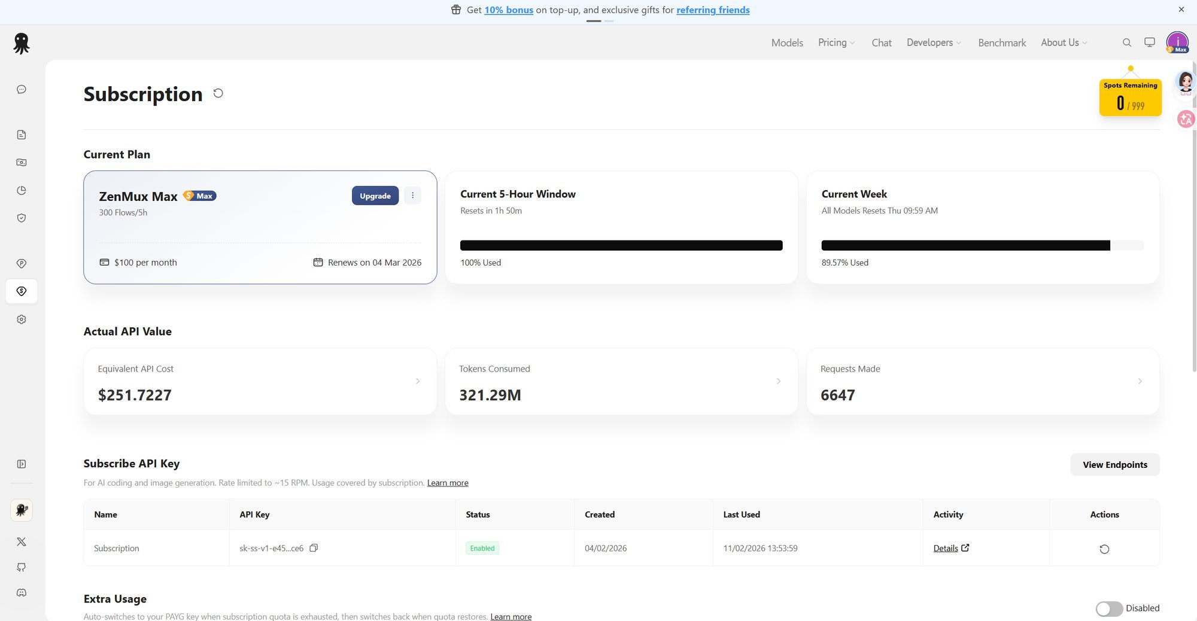
Task: Select the subscription dollar tag sidebar icon
Action: pyautogui.click(x=22, y=291)
